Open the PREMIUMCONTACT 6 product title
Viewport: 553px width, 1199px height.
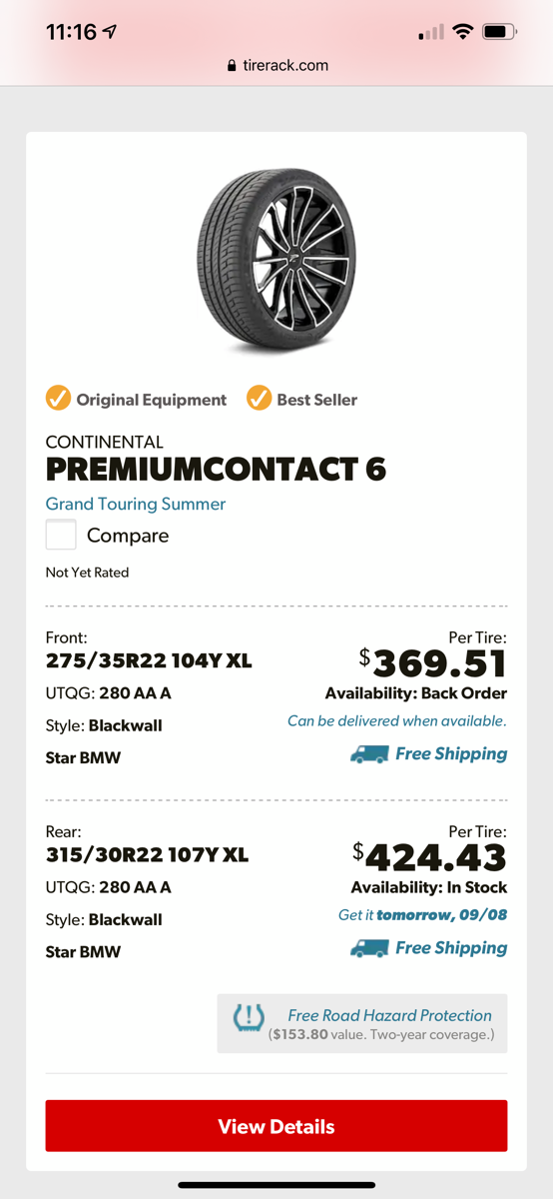[216, 469]
